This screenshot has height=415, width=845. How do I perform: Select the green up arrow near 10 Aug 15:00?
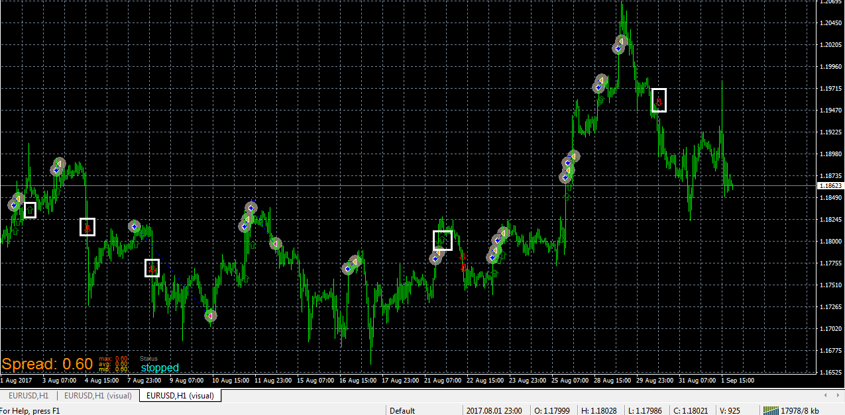tap(245, 279)
